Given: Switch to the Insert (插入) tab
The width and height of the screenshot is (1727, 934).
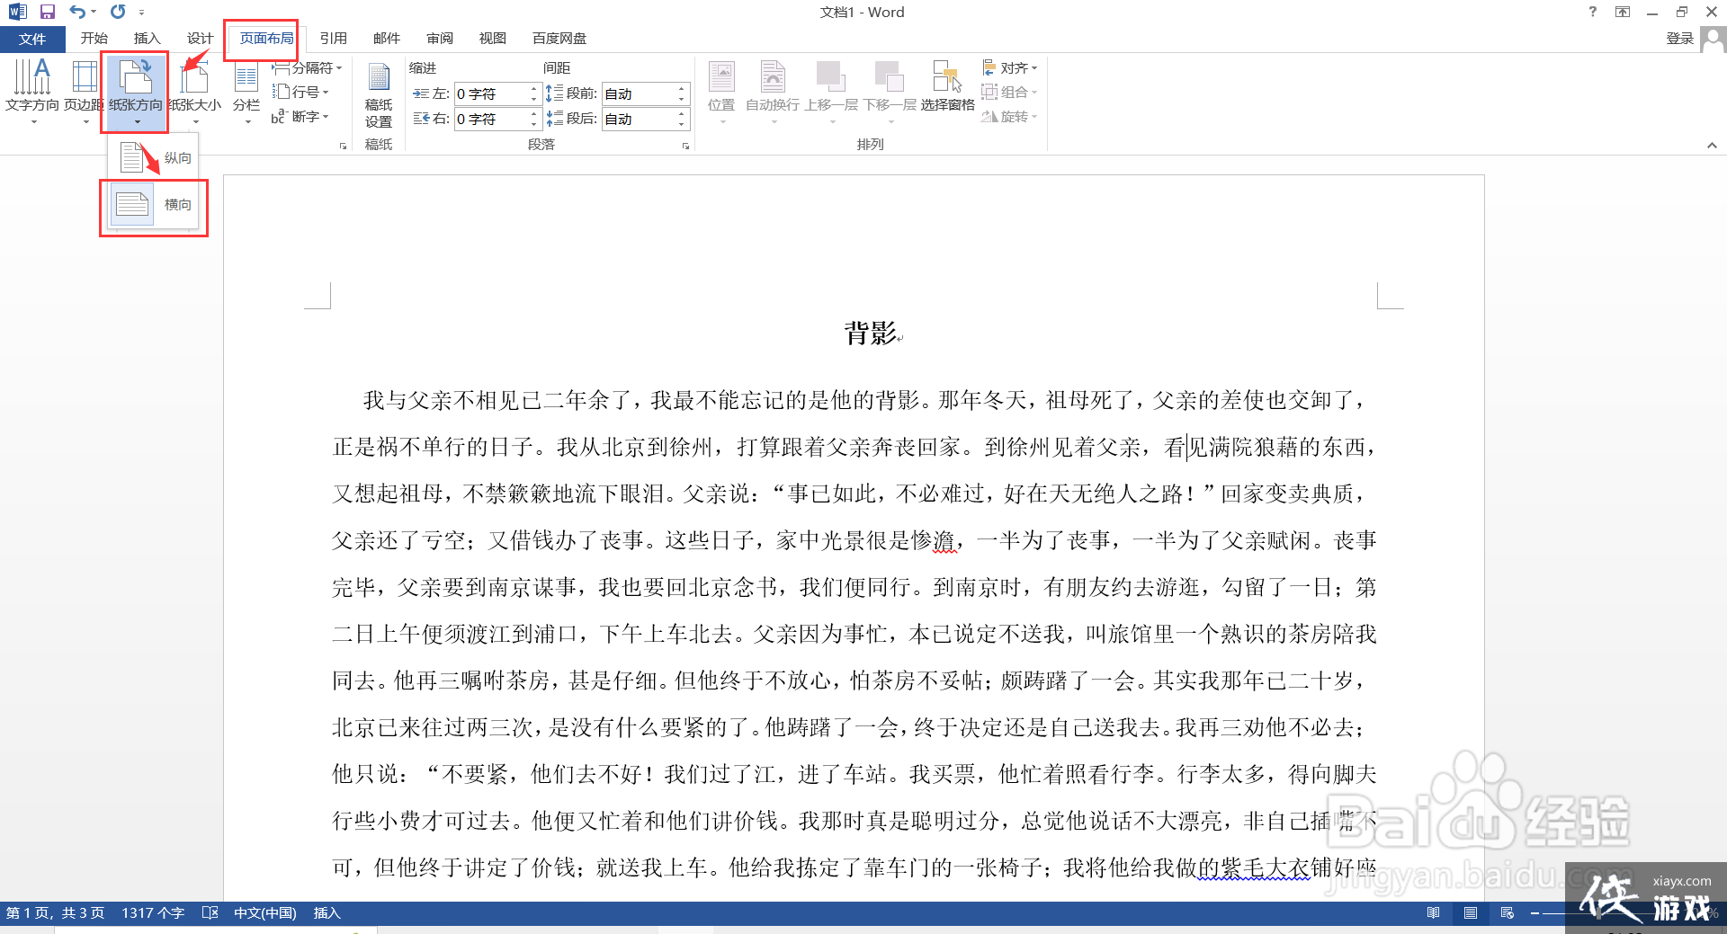Looking at the screenshot, I should 147,39.
